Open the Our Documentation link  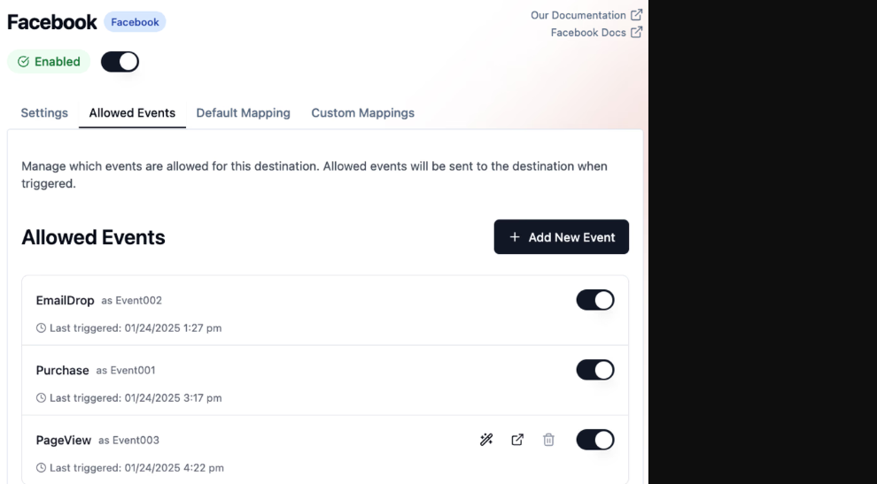click(x=578, y=15)
